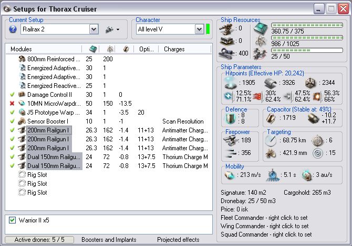352x246 pixels.
Task: Click the Opti... column header
Action: [147, 49]
